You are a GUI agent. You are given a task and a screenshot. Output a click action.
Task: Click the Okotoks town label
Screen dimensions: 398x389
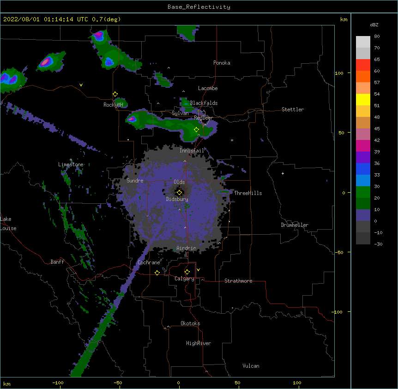[x=190, y=323]
